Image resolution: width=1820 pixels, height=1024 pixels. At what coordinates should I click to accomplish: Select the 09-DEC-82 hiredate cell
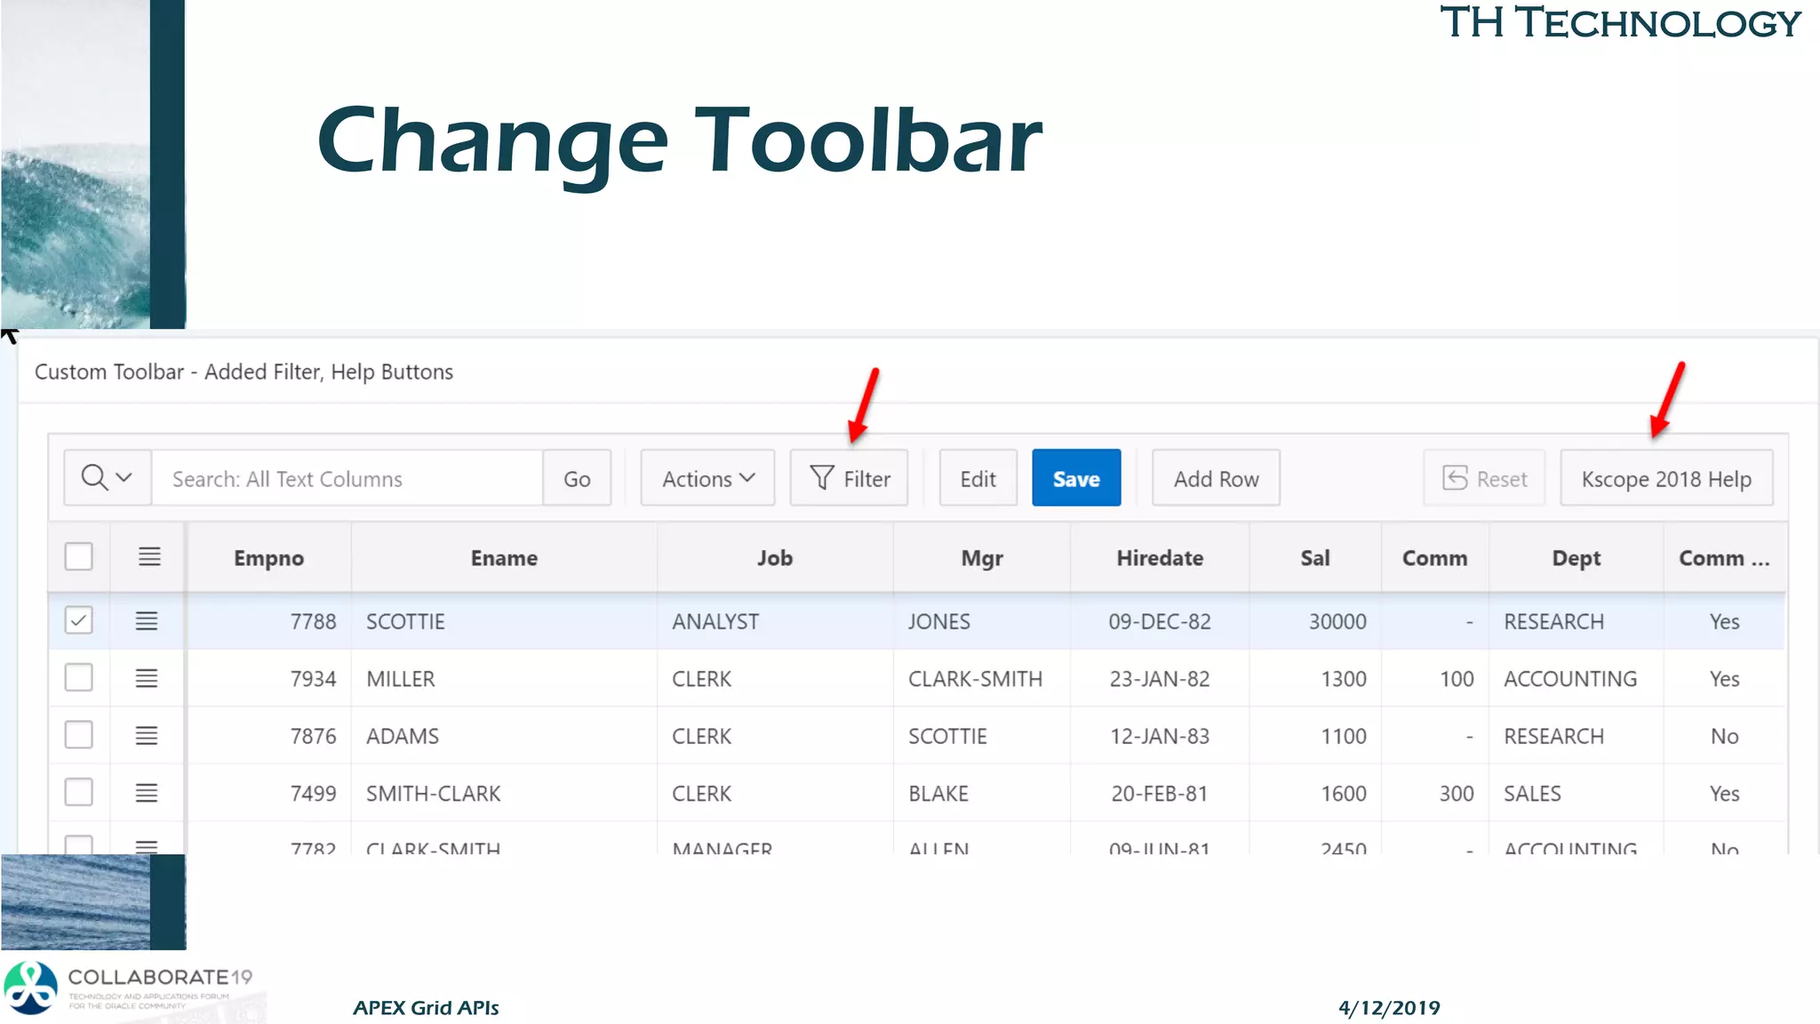coord(1160,621)
